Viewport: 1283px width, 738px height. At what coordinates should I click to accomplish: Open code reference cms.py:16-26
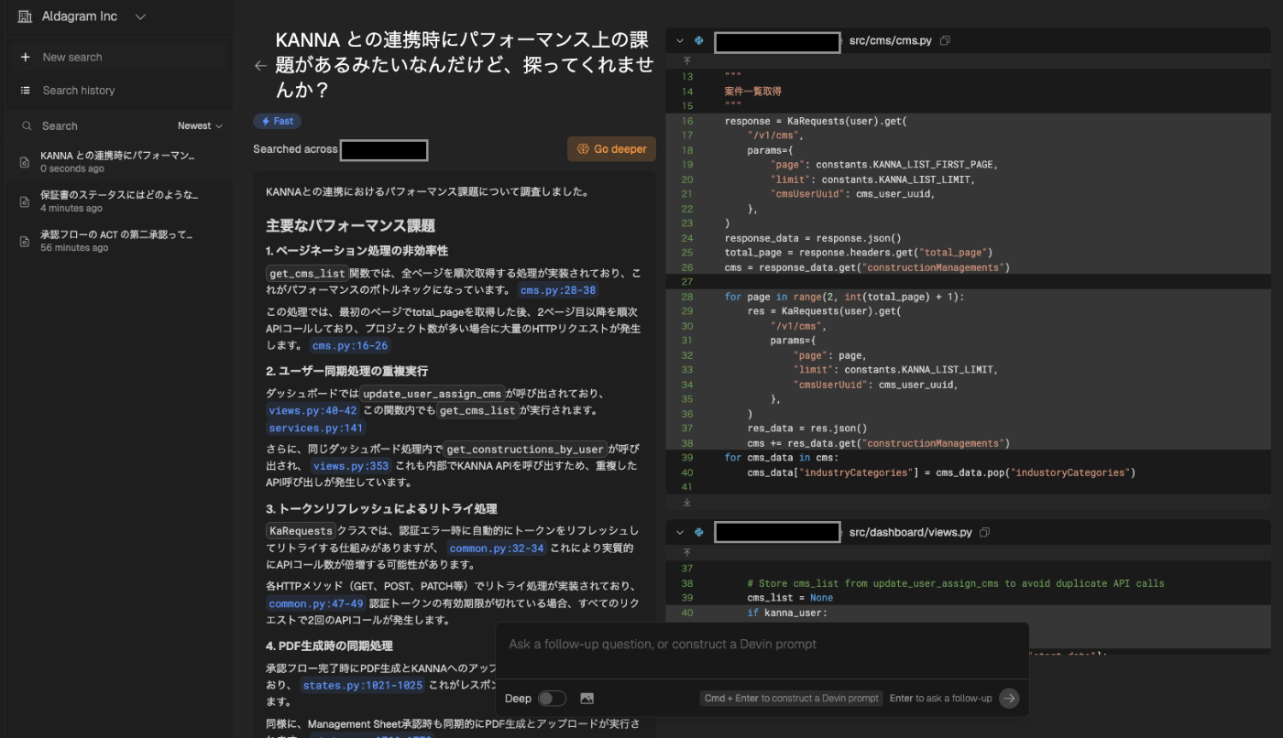click(x=350, y=345)
